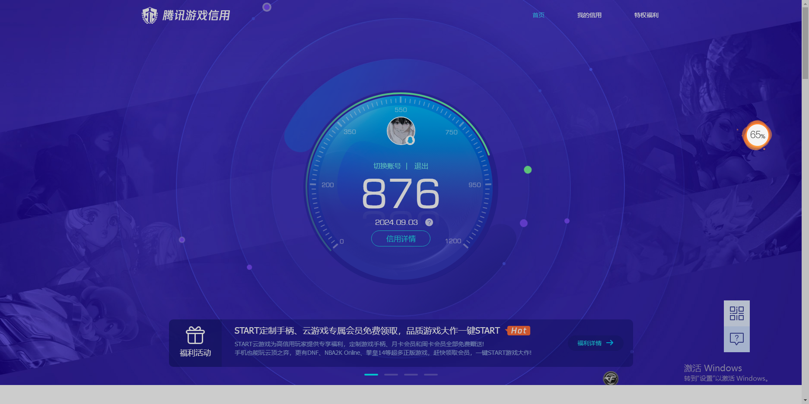
Task: Open the QR code icon in side panel
Action: [x=737, y=313]
